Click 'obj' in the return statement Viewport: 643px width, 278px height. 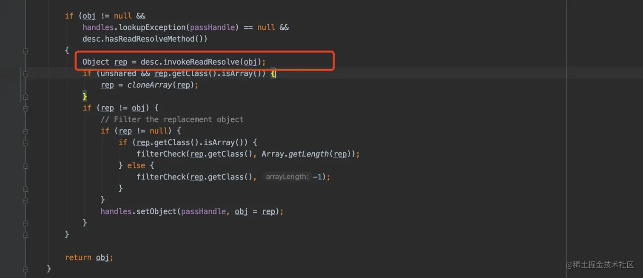point(102,258)
